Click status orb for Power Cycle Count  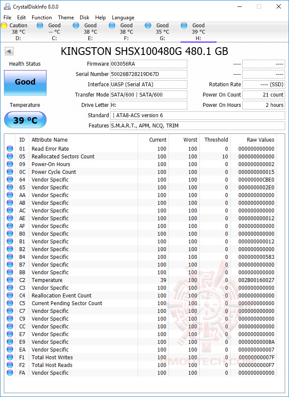coord(10,172)
